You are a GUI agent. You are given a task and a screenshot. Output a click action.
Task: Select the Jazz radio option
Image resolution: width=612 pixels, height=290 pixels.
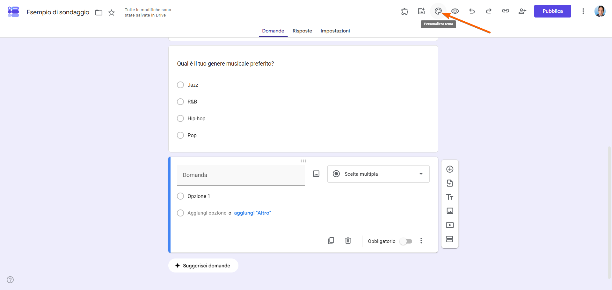(180, 85)
